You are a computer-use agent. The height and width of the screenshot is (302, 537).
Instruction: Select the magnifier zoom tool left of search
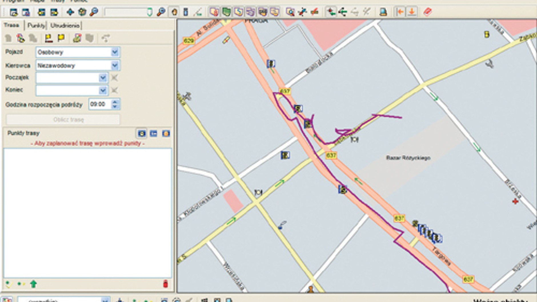94,12
